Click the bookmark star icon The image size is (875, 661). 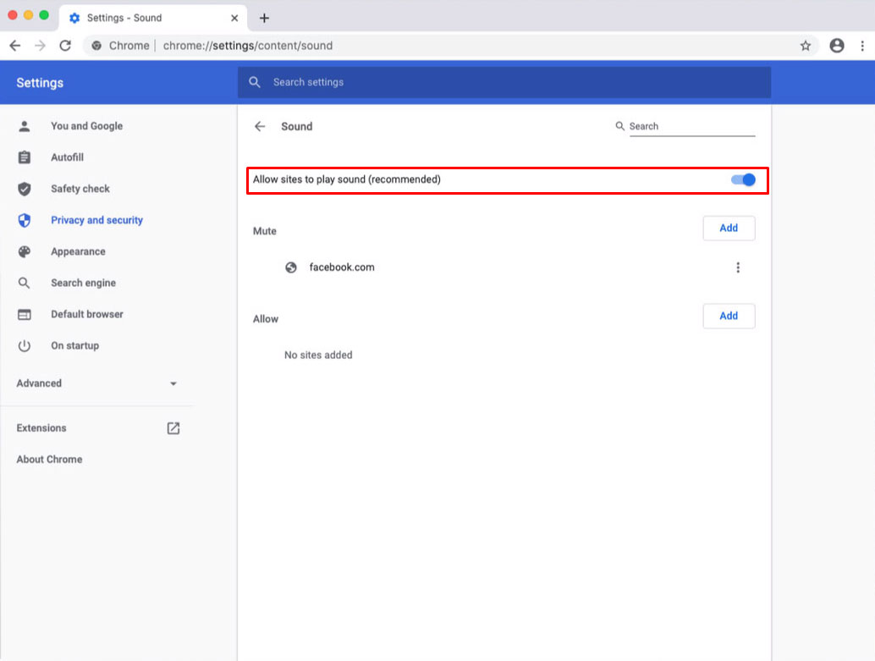click(806, 46)
